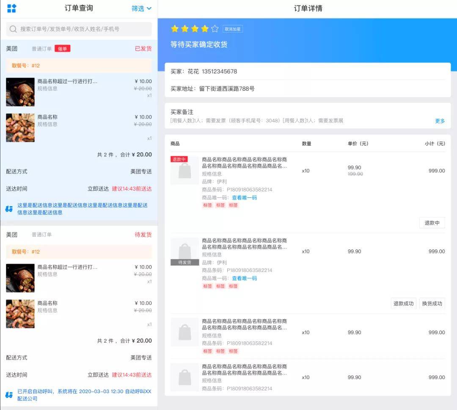The height and width of the screenshot is (410, 457).
Task: Focus the order search input field
Action: [x=79, y=29]
